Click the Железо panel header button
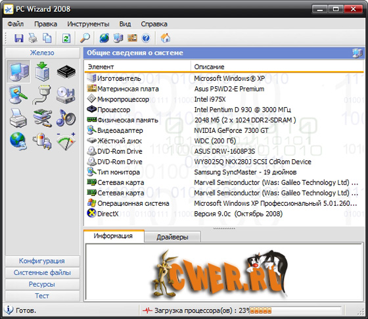The width and height of the screenshot is (368, 319). (42, 53)
